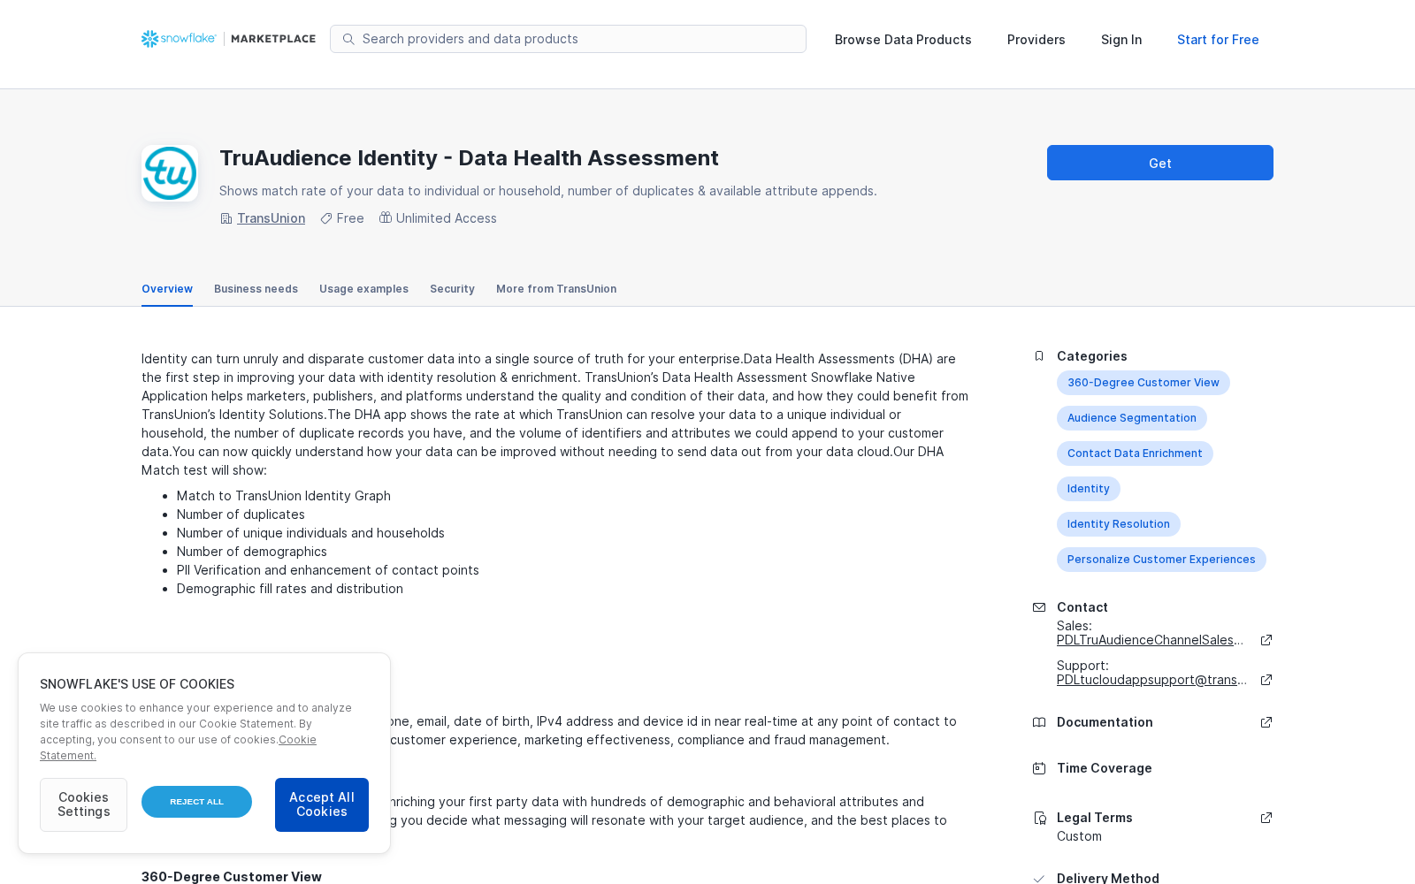This screenshot has height=884, width=1415.
Task: Click the PDLtucloudappsupport email link
Action: pos(1151,680)
